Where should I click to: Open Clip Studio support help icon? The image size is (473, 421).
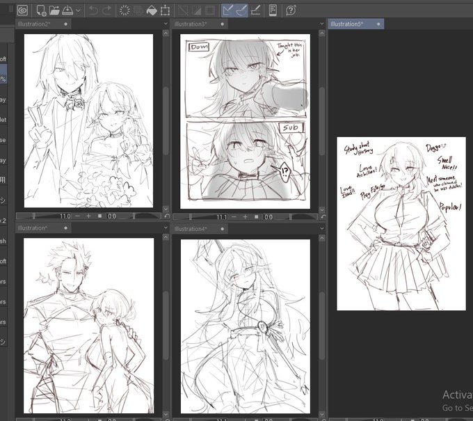click(291, 10)
